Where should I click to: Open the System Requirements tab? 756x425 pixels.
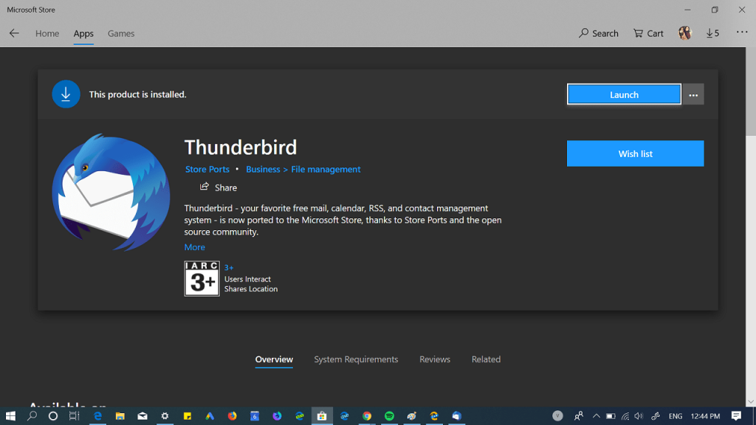click(x=356, y=359)
